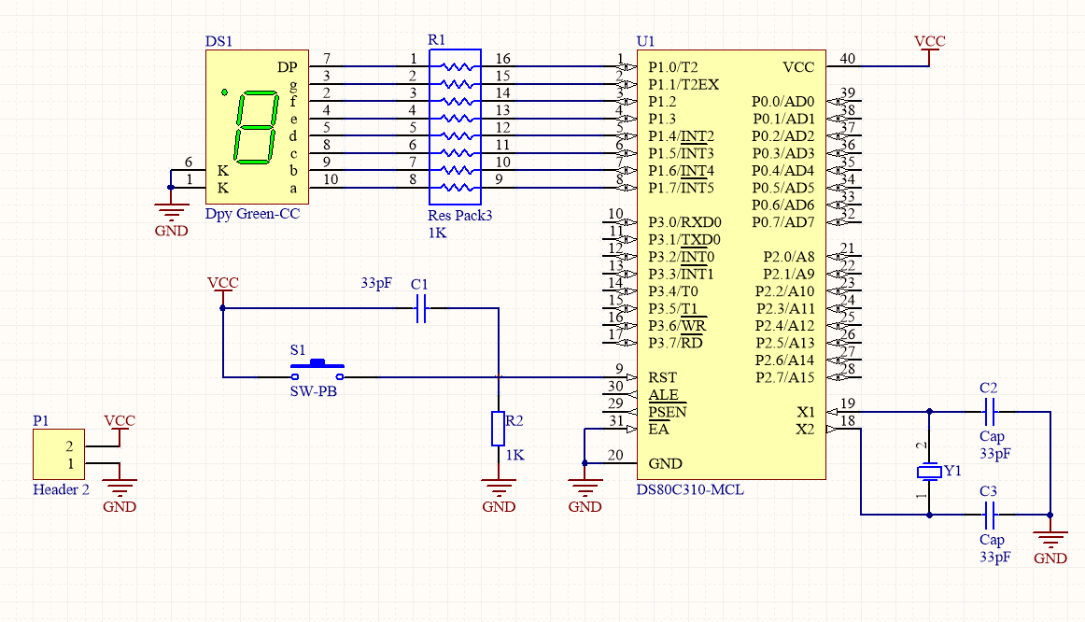Select the SW-PB pushbutton switch S1
The width and height of the screenshot is (1085, 622).
click(x=317, y=370)
